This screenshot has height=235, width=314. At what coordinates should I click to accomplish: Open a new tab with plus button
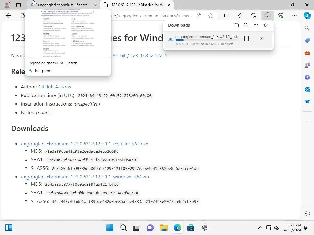[180, 5]
